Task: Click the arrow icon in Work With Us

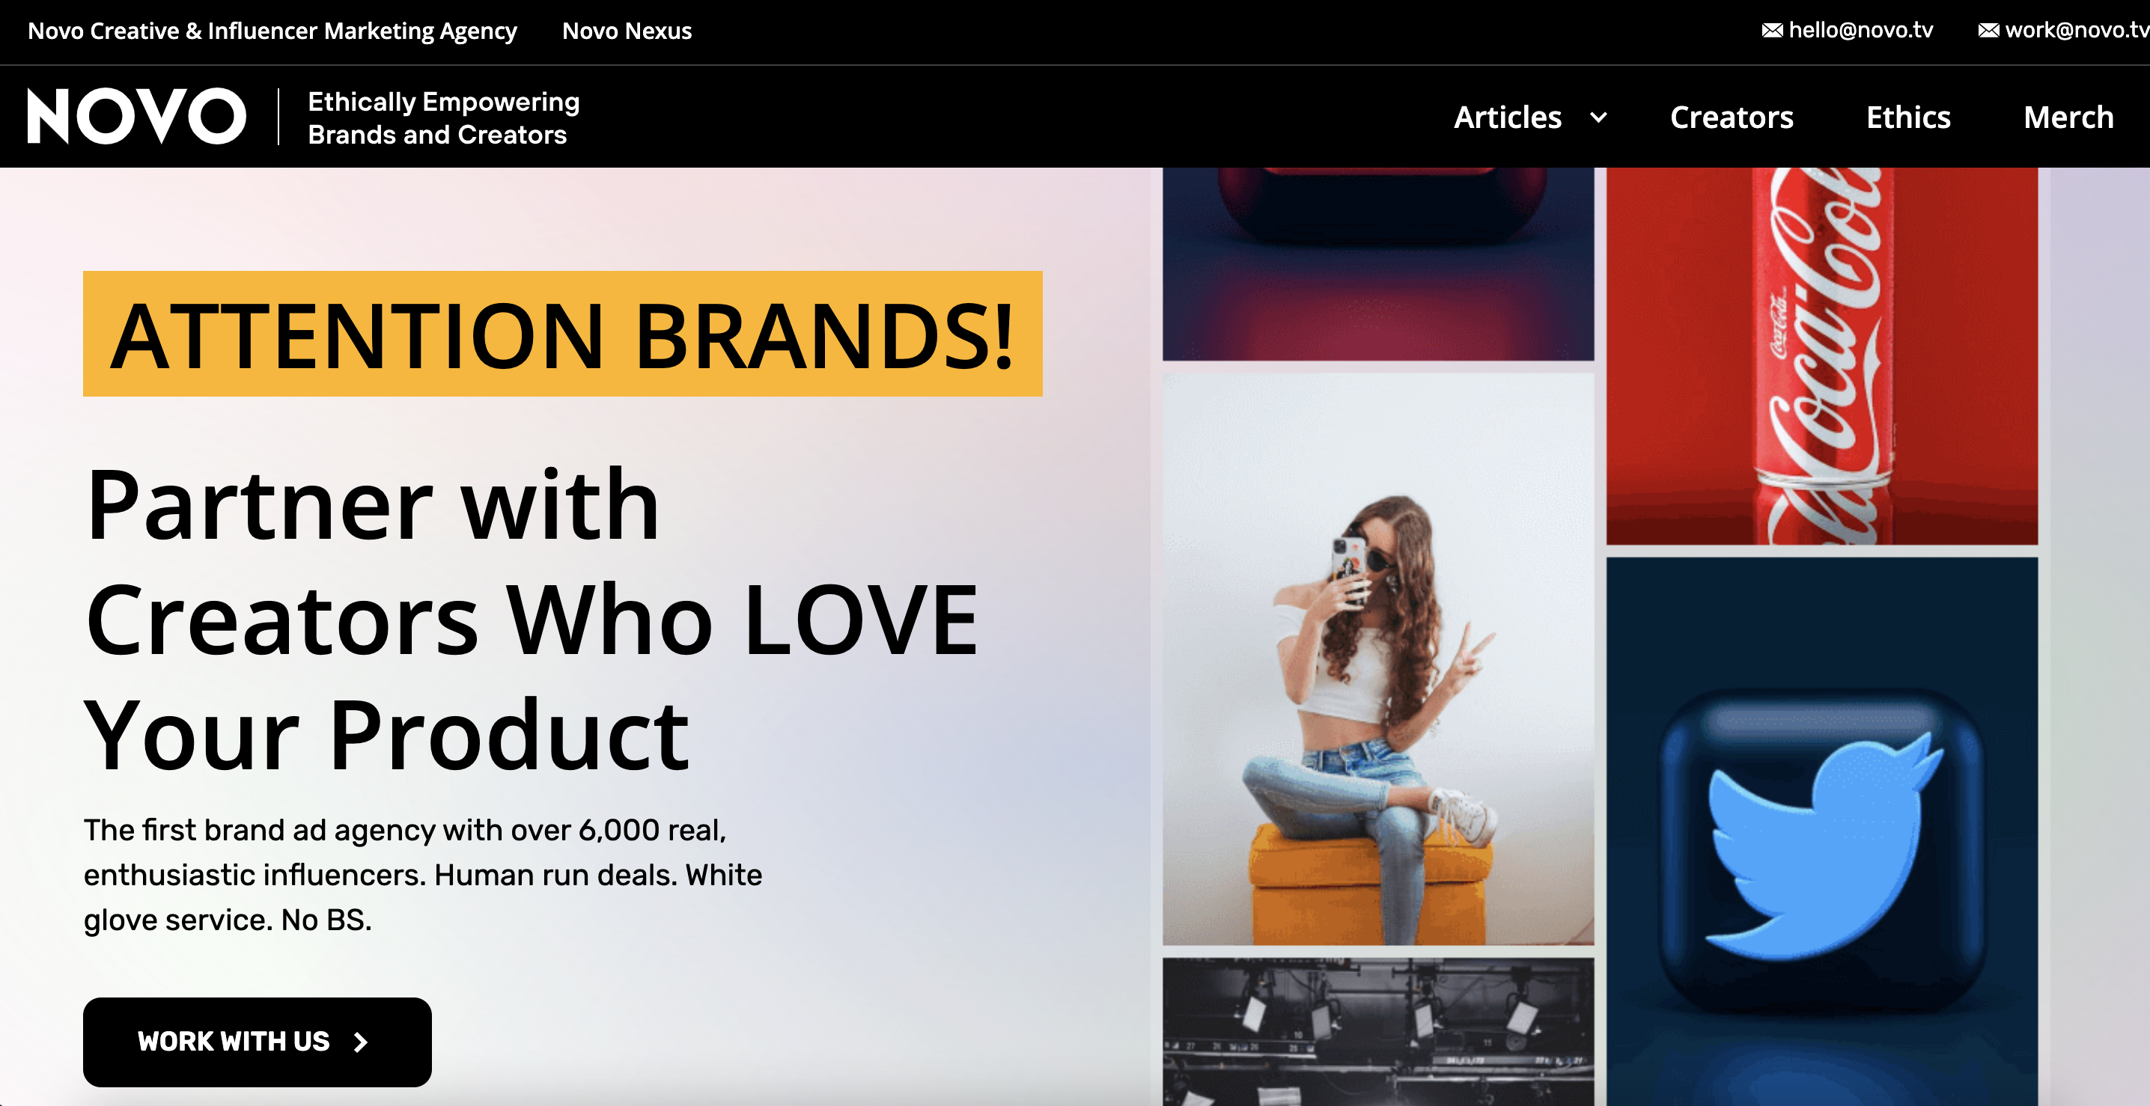Action: 361,1042
